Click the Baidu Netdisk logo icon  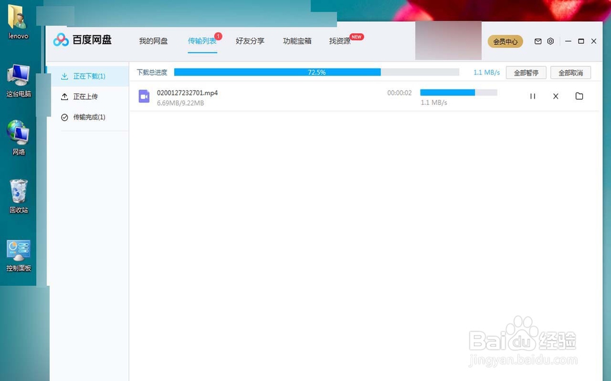click(x=61, y=40)
